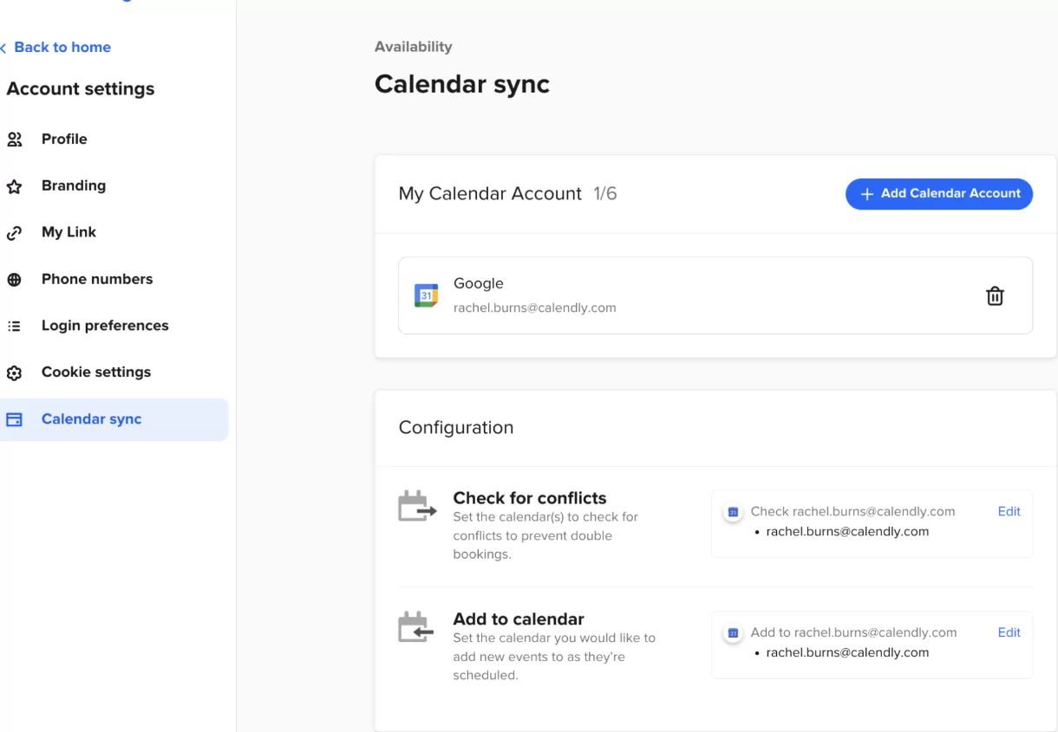Click the Add to calendar arrow icon
Screen dimensions: 1058x732
[x=415, y=627]
